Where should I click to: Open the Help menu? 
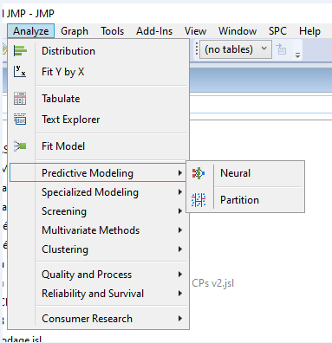(x=309, y=31)
